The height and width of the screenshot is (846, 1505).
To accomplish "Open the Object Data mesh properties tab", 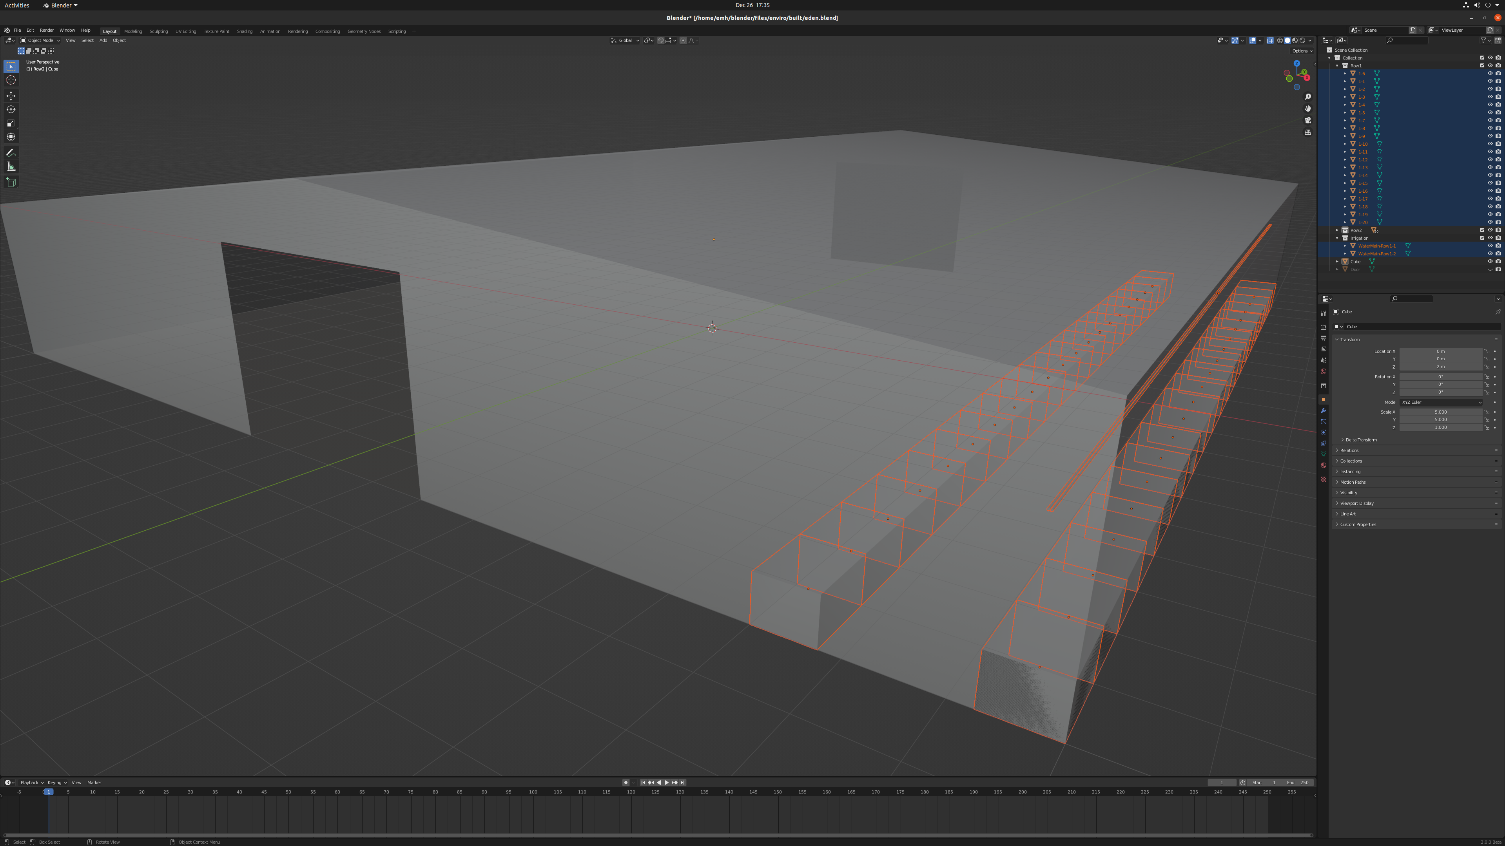I will [1323, 454].
